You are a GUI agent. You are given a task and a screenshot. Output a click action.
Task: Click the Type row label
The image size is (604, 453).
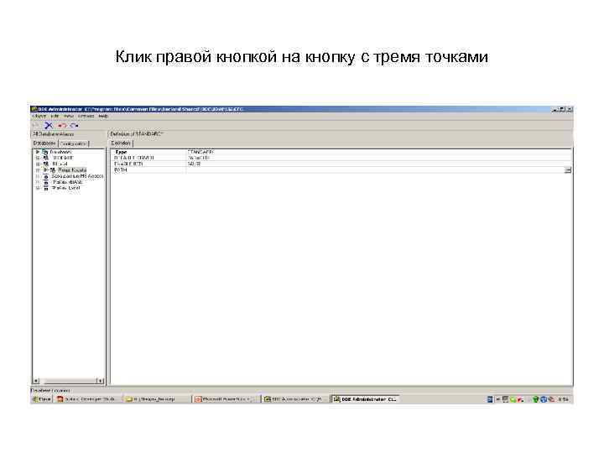(x=121, y=152)
